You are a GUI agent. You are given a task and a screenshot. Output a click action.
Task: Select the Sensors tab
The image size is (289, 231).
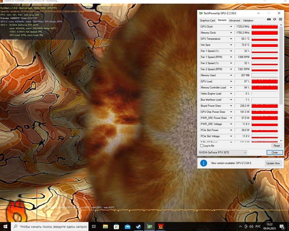pos(222,20)
